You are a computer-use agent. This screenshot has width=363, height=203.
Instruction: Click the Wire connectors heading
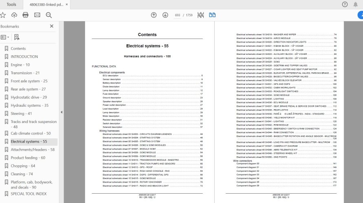click(242, 161)
